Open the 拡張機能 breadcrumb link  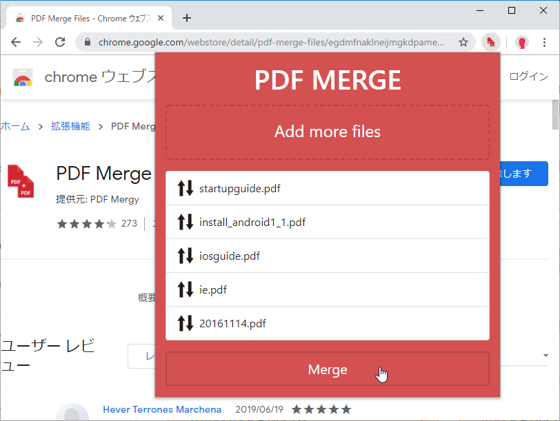(x=70, y=126)
